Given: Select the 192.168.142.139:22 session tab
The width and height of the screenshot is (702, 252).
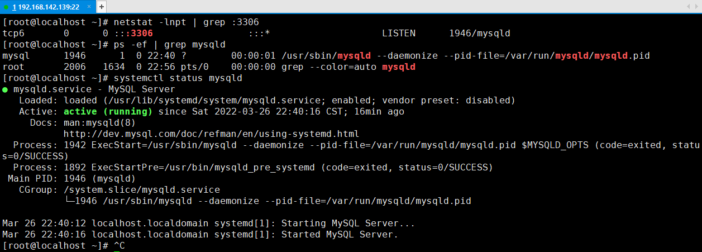Looking at the screenshot, I should pos(47,7).
